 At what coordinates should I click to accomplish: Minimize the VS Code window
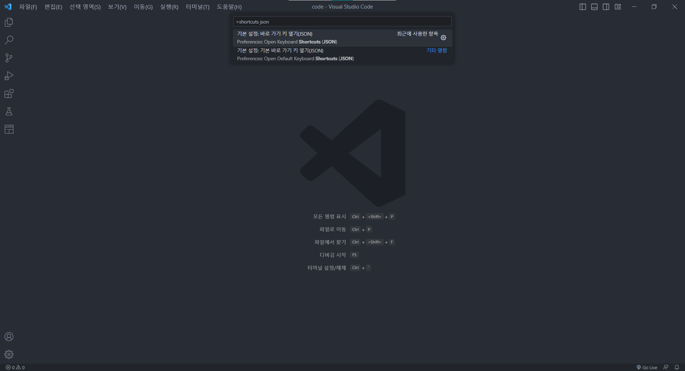(634, 7)
